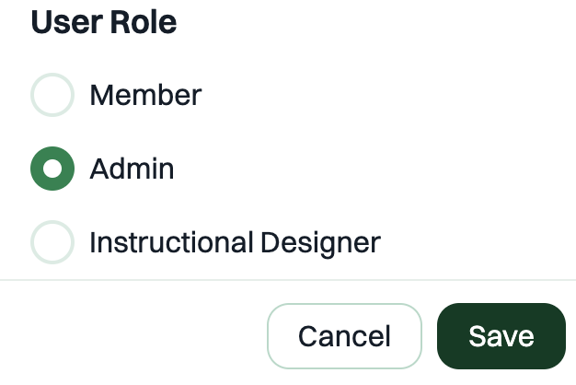Click the "Admin" label text
Viewport: 576px width, 385px height.
(132, 169)
